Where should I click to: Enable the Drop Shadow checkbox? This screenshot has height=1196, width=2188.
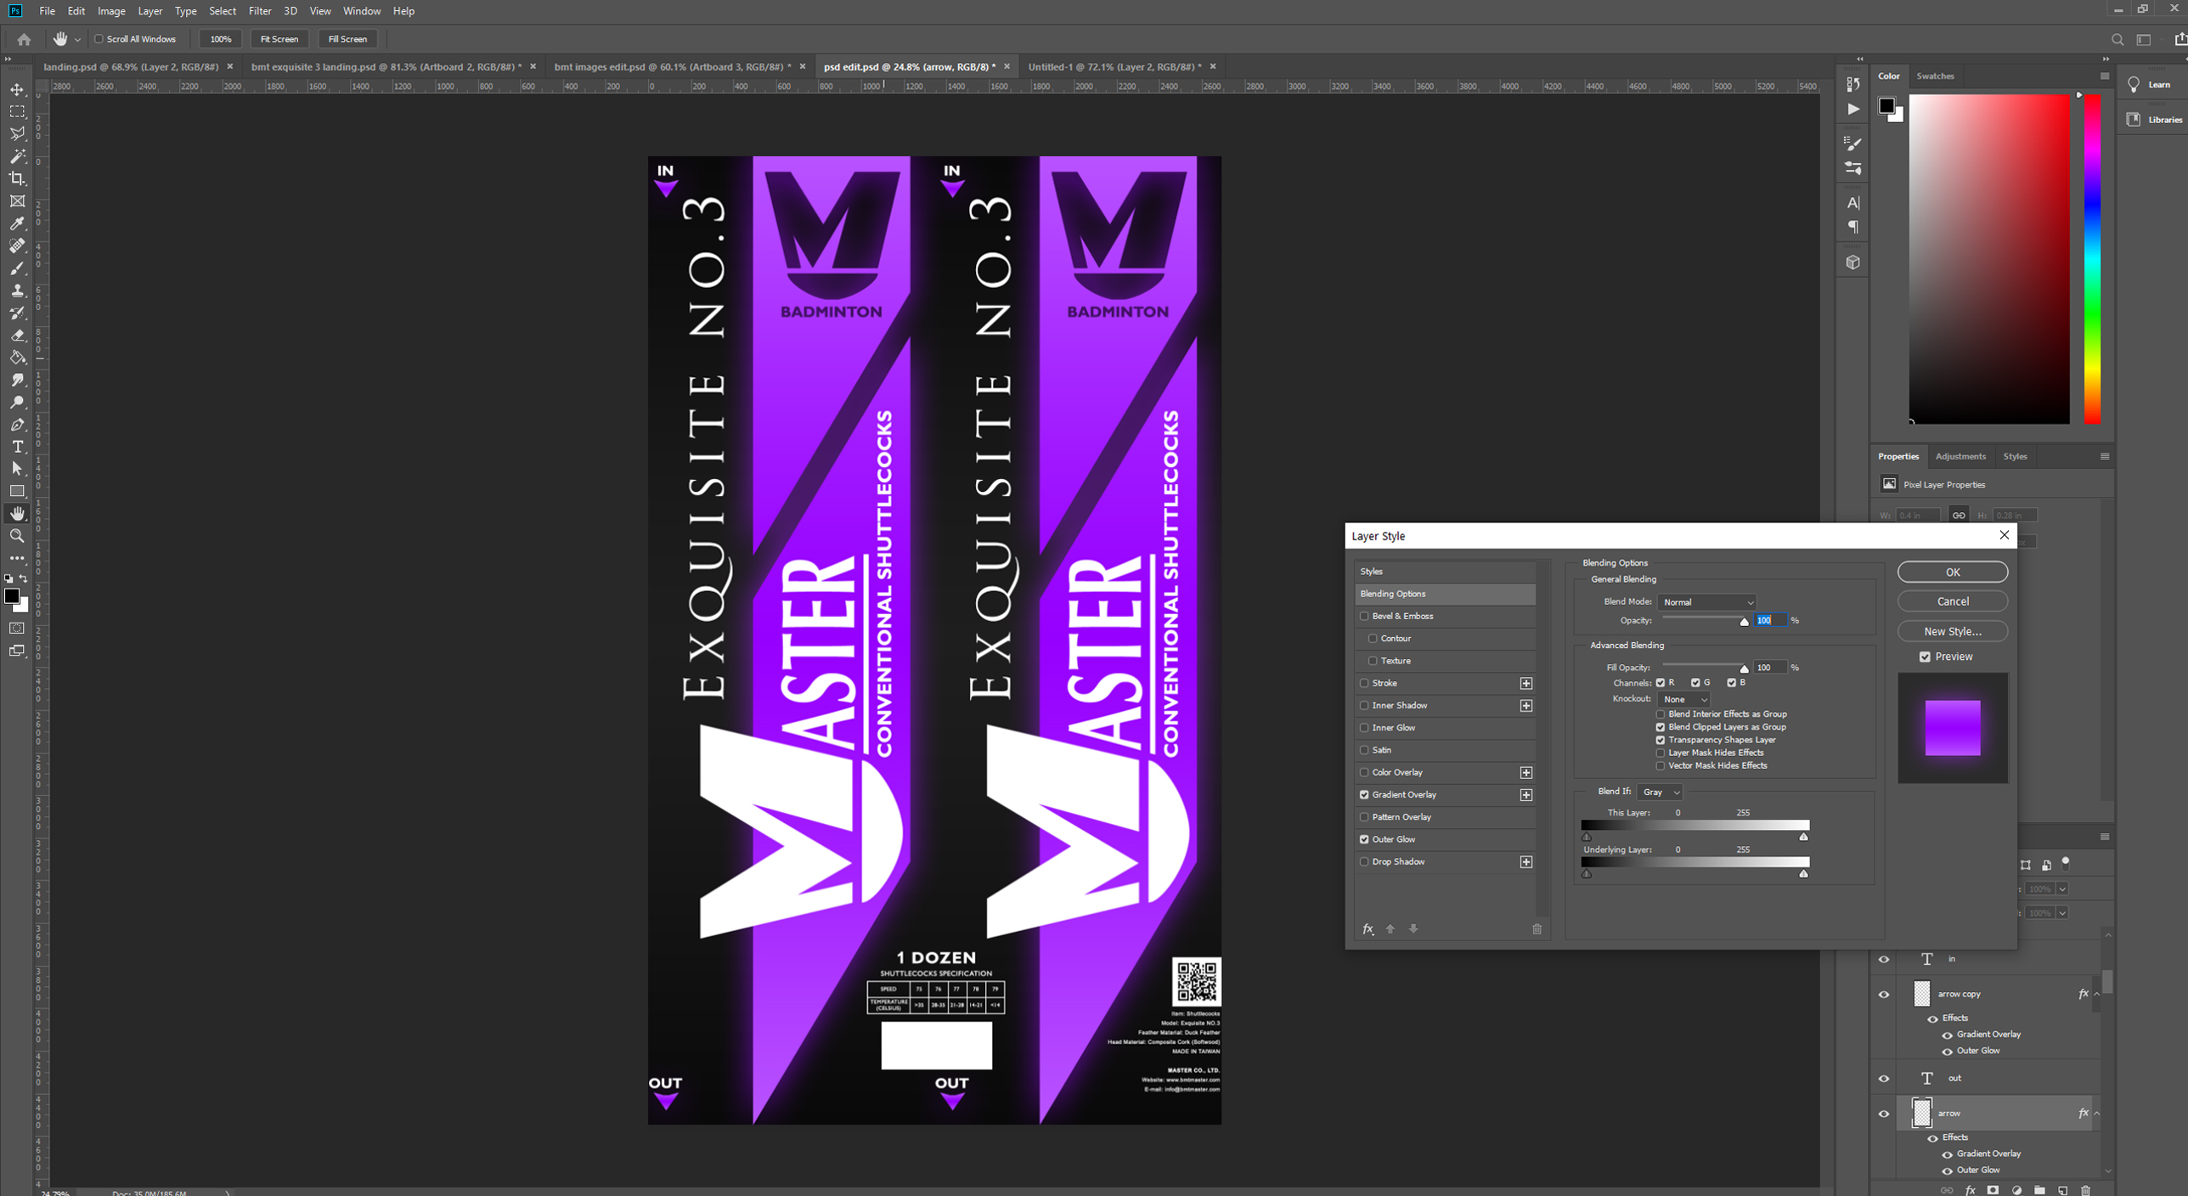pyautogui.click(x=1364, y=861)
